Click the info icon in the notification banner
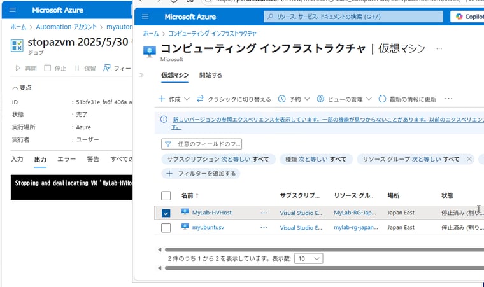 click(164, 120)
